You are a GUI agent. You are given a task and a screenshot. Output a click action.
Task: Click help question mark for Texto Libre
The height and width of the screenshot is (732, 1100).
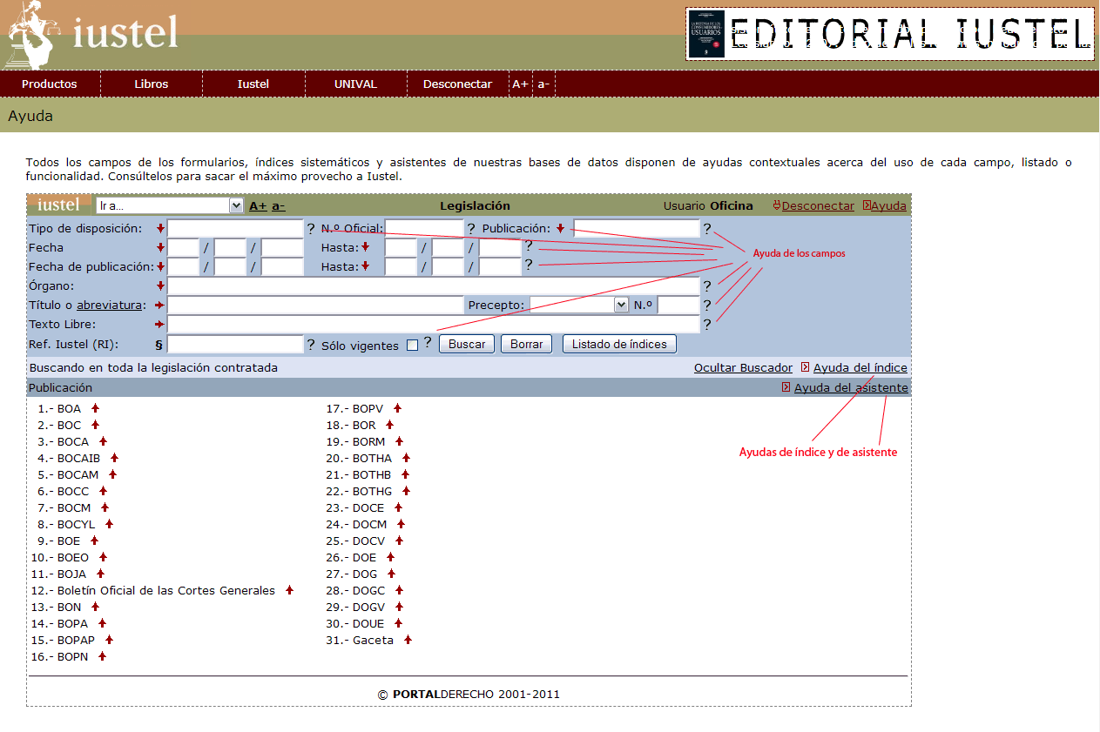707,325
